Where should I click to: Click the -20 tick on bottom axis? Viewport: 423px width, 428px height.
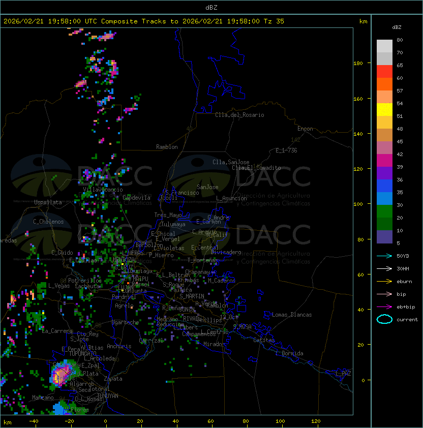click(69, 421)
